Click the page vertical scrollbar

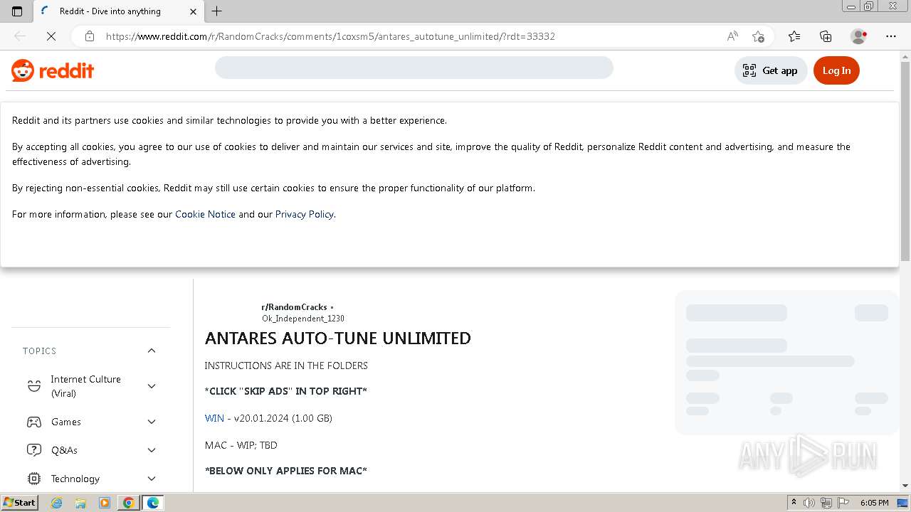click(905, 160)
